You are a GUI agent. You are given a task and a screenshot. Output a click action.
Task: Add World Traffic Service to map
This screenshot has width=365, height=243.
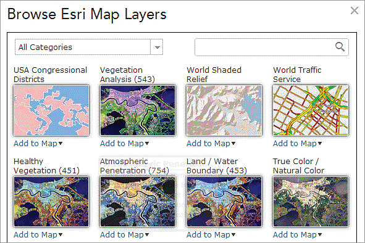tap(297, 144)
